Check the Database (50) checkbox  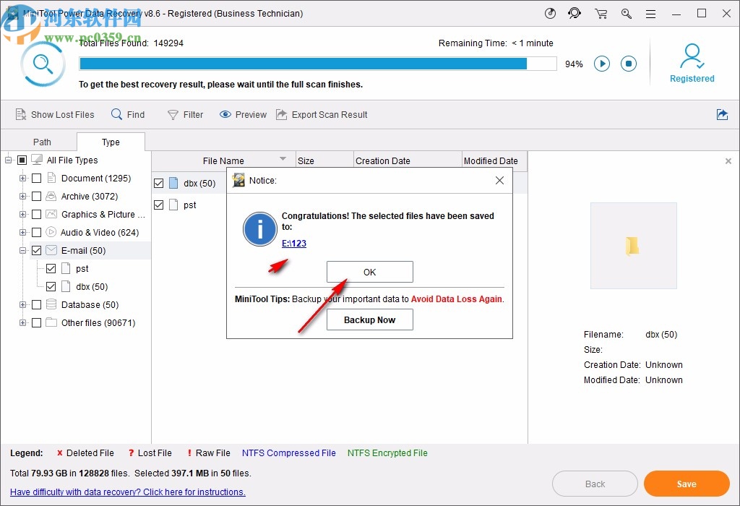[36, 304]
